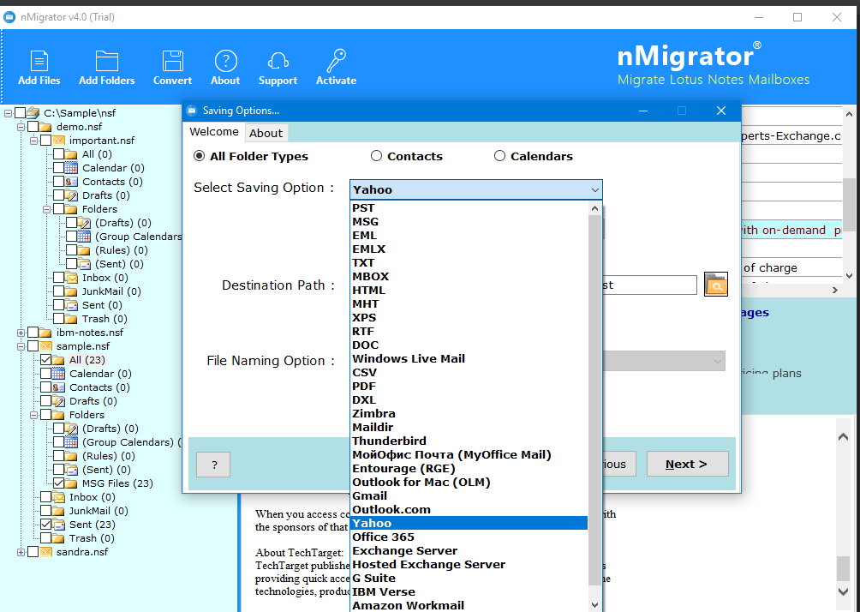Screen dimensions: 860x612
Task: Open the About question mark icon
Action: coord(225,61)
